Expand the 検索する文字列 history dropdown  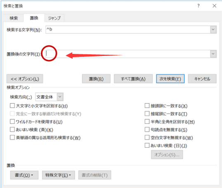click(213, 30)
